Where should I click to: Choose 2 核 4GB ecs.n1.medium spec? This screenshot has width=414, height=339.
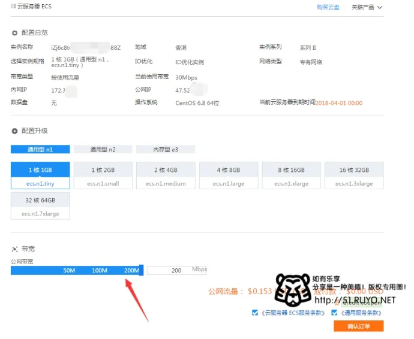(x=166, y=175)
